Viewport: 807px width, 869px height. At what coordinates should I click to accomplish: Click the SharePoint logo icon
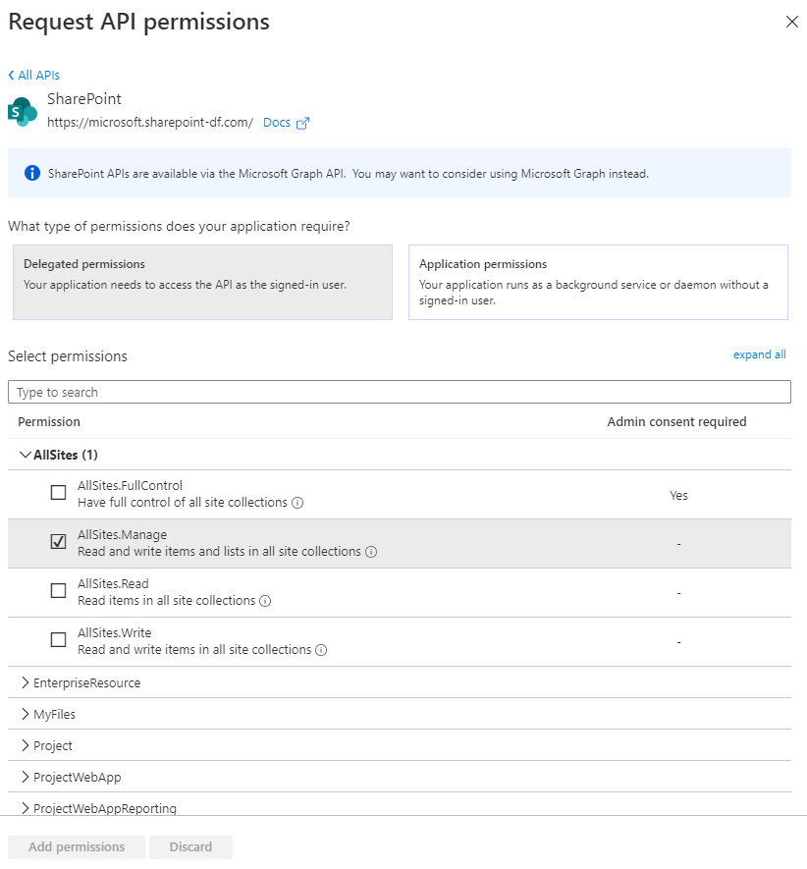tap(23, 111)
